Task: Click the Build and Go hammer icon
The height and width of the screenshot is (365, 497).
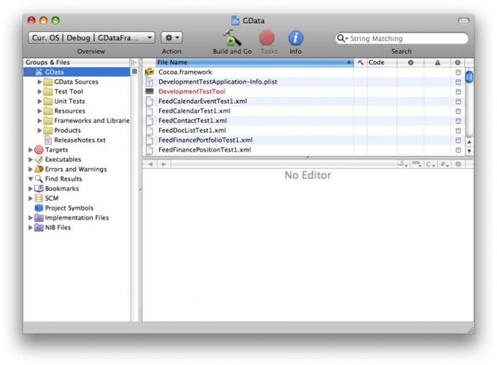Action: [x=232, y=37]
